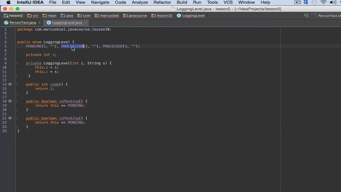Click the screen recording menu bar icon
Image resolution: width=341 pixels, height=192 pixels.
click(x=297, y=2)
